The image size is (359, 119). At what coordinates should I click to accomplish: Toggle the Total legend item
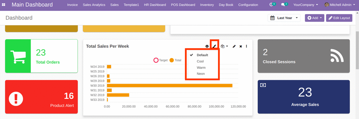[175, 60]
